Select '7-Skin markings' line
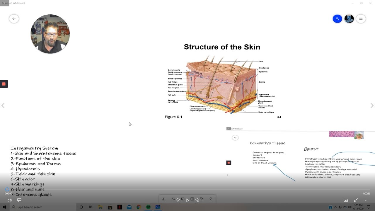Image resolution: width=375 pixels, height=211 pixels. [28, 184]
